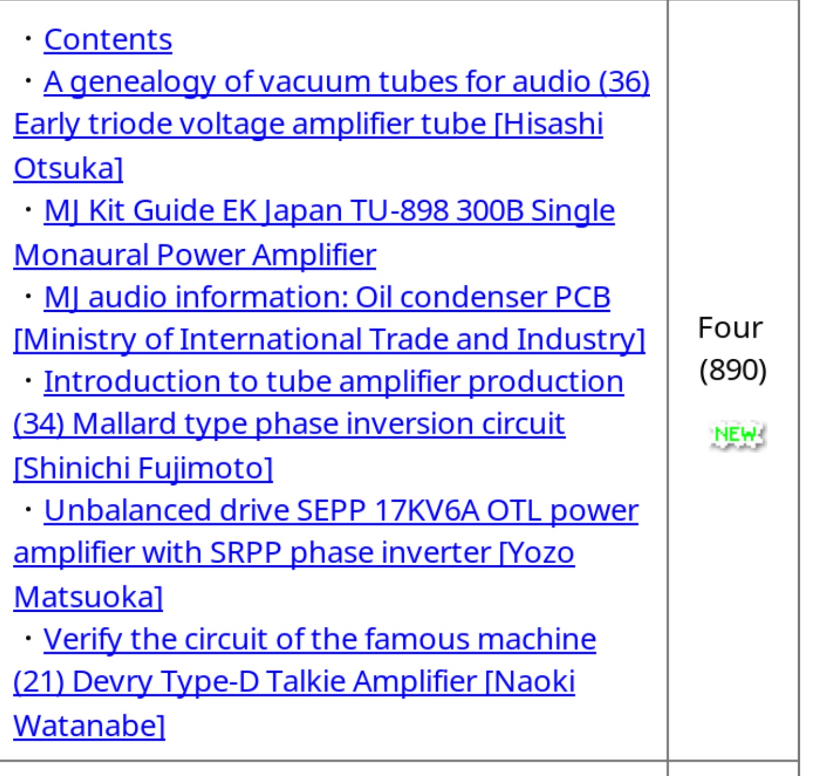Image resolution: width=816 pixels, height=776 pixels.
Task: Click the Four (890) issue cell
Action: click(x=733, y=380)
